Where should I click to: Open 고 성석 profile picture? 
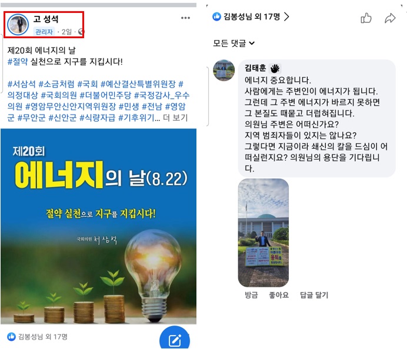pyautogui.click(x=18, y=25)
